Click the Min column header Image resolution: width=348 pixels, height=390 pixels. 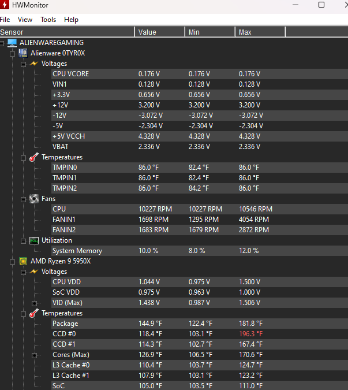pyautogui.click(x=210, y=32)
